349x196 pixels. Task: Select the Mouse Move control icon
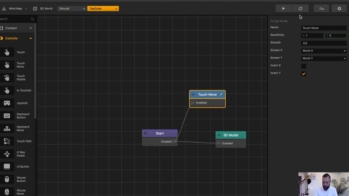click(x=7, y=192)
